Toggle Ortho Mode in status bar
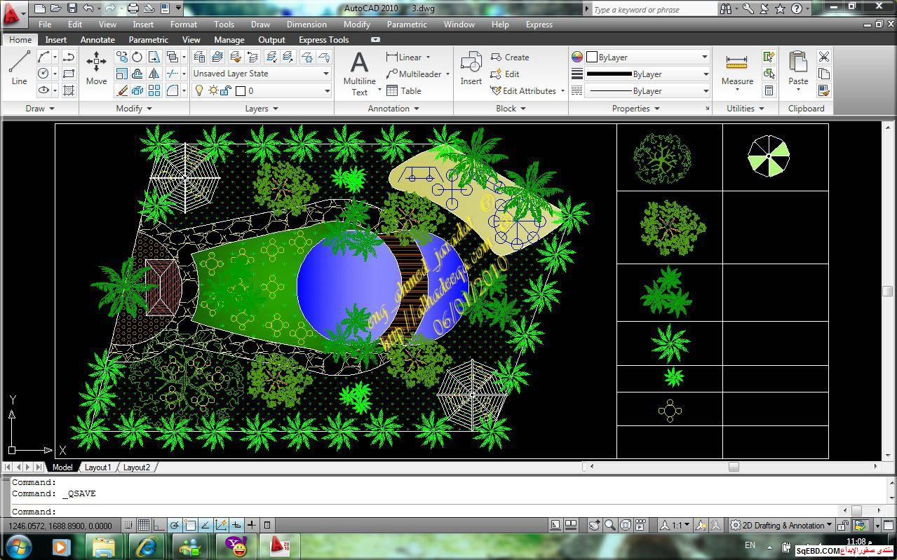Image resolution: width=897 pixels, height=560 pixels. (159, 525)
